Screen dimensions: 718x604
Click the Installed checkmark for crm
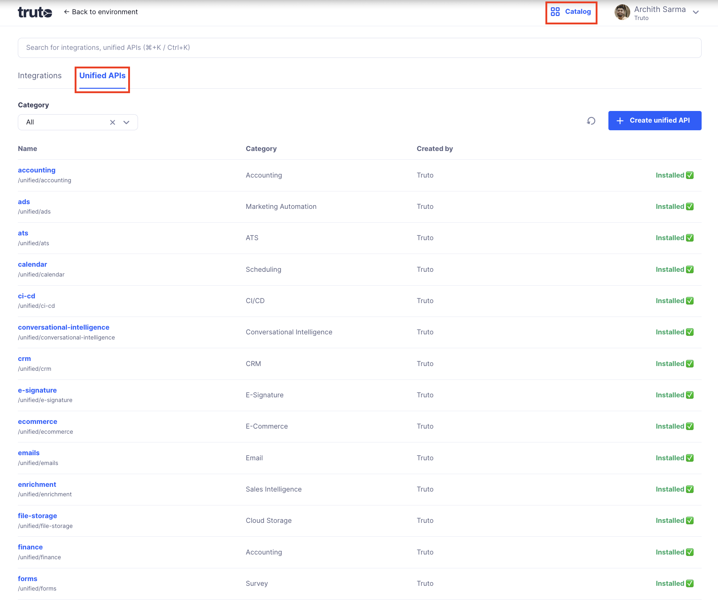tap(690, 364)
